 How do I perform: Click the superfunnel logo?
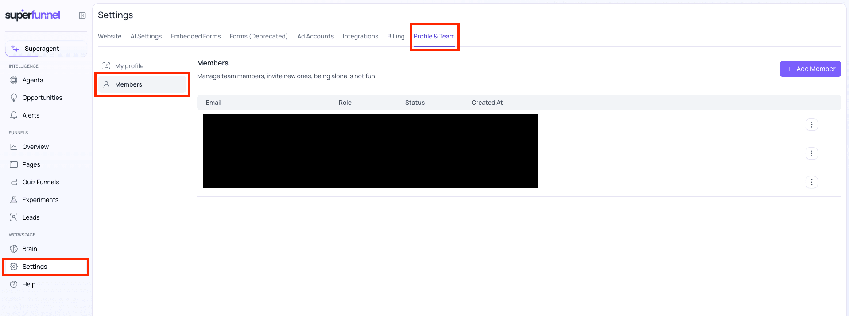[x=33, y=15]
